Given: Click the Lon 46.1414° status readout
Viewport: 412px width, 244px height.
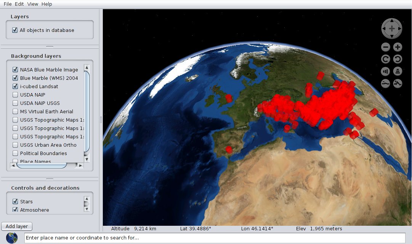Looking at the screenshot, I should coord(257,228).
